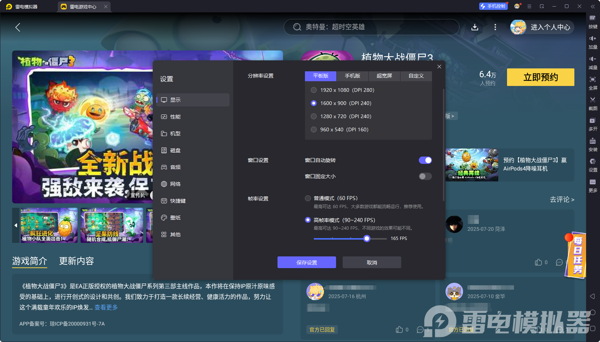Click the avatar icon in title bar
The image size is (600, 342).
pyautogui.click(x=517, y=6)
